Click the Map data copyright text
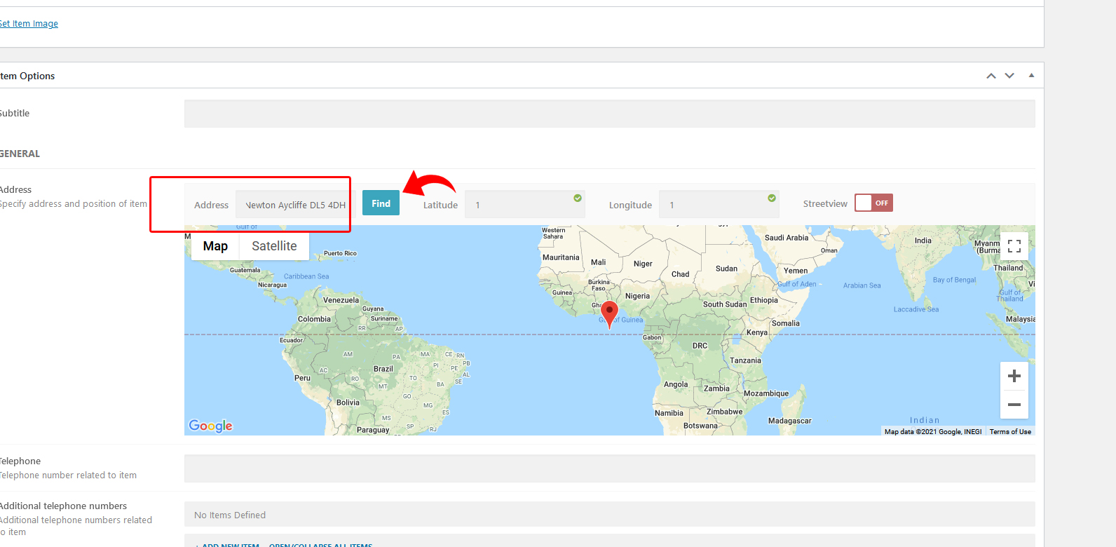 [x=933, y=432]
